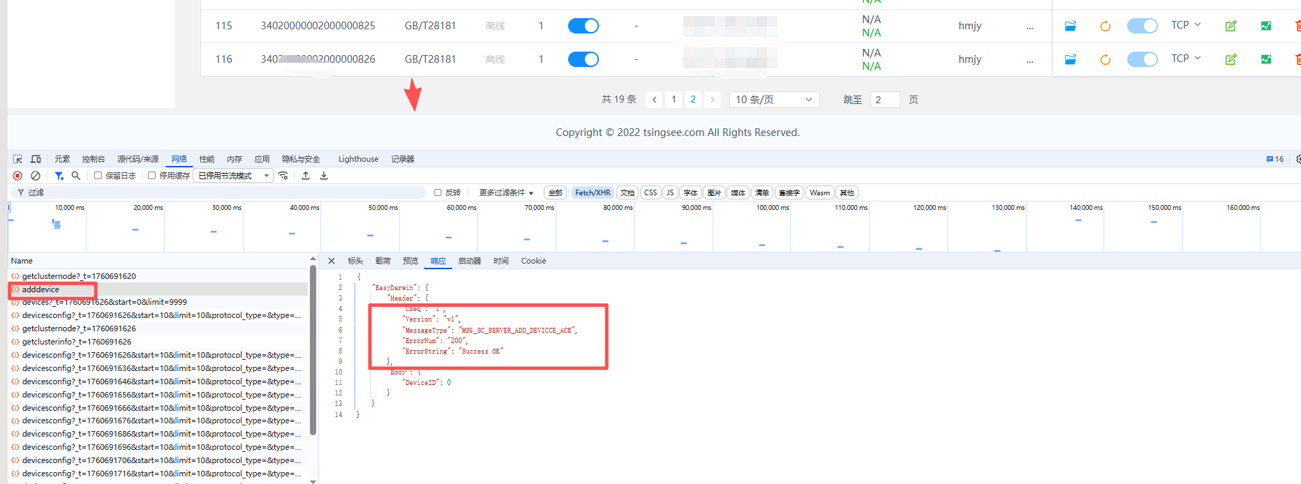The image size is (1301, 484).
Task: Click the 跳至 page number input
Action: (x=885, y=100)
